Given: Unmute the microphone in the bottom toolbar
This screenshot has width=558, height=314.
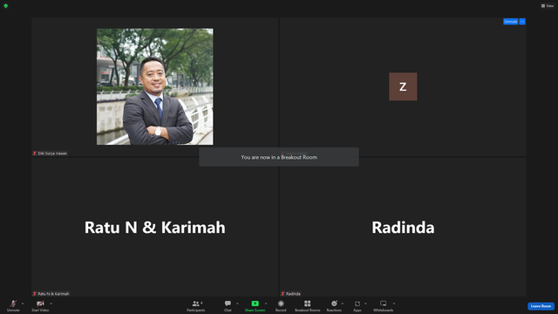Looking at the screenshot, I should tap(13, 305).
